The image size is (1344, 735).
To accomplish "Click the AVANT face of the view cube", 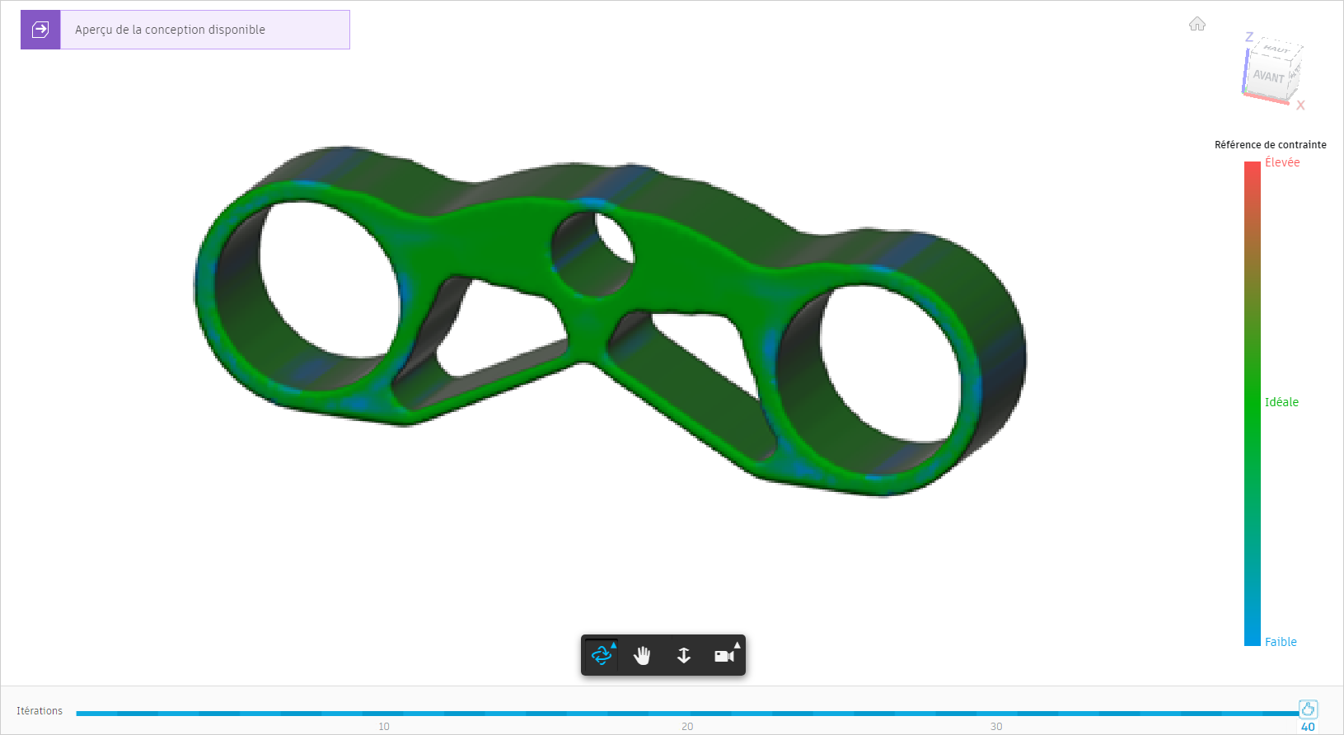I will (1268, 77).
